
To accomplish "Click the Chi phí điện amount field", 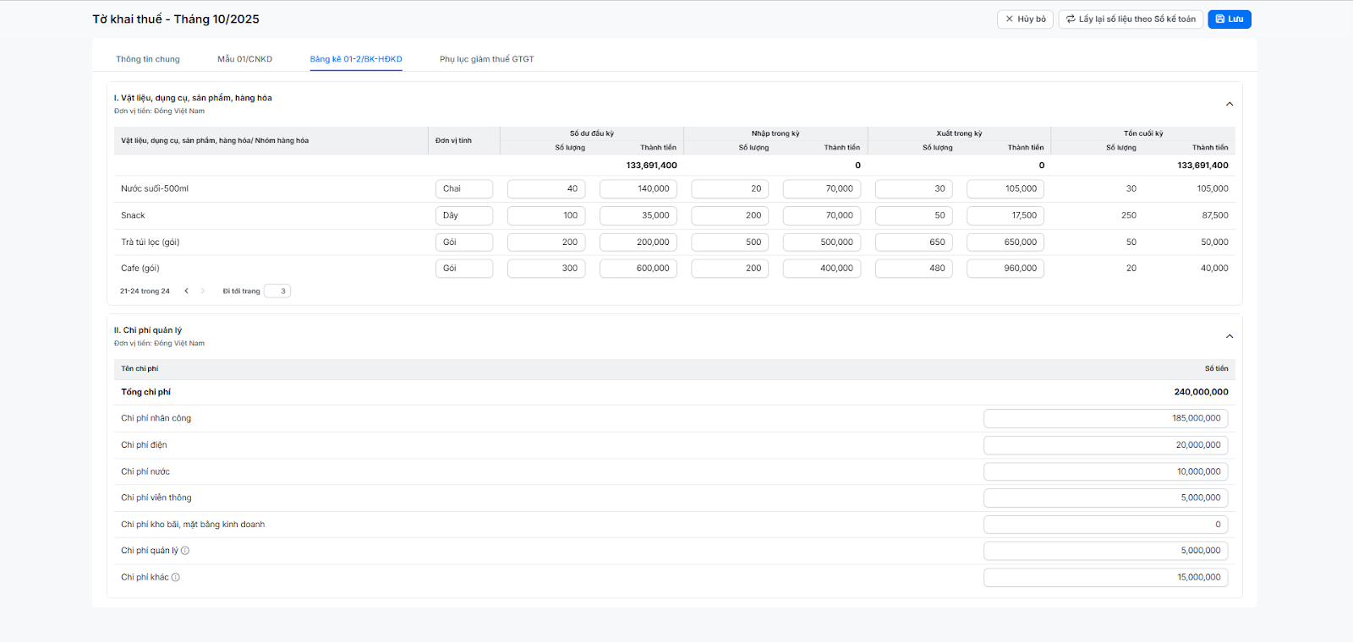I will (x=1105, y=445).
